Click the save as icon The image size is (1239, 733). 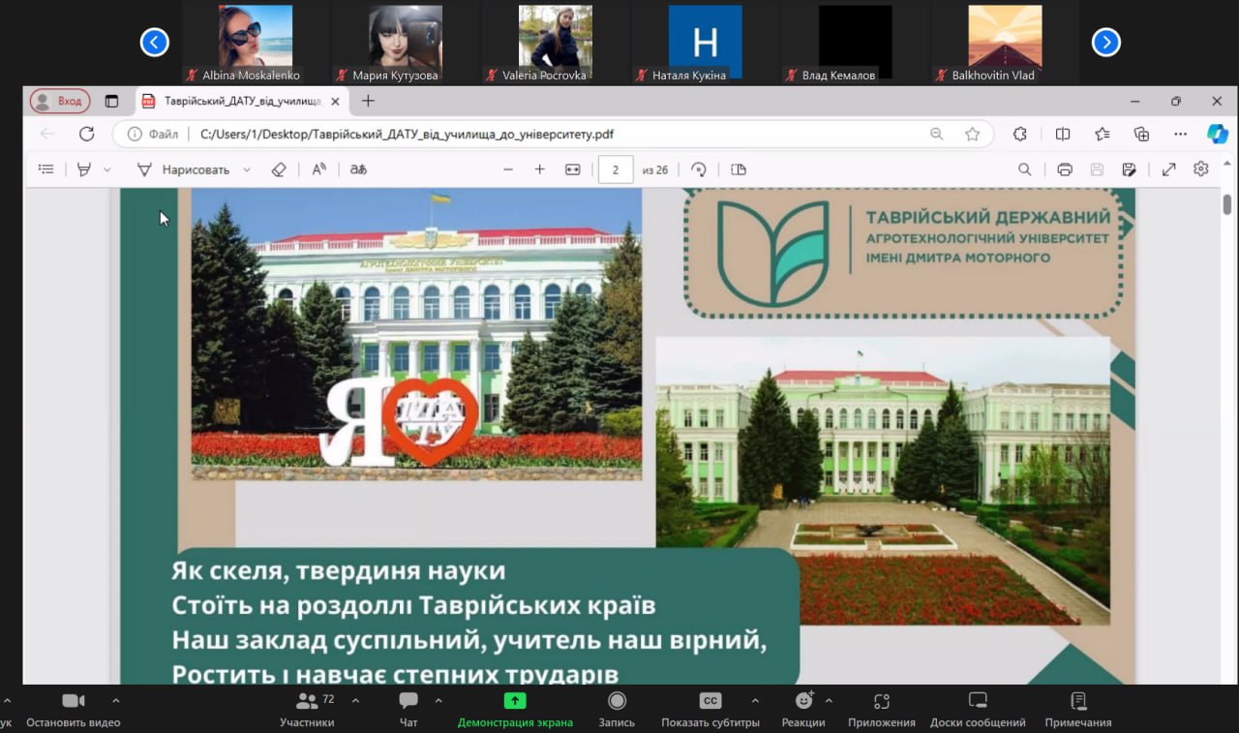(1129, 169)
